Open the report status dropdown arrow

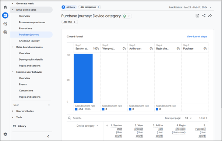pyautogui.click(x=129, y=16)
